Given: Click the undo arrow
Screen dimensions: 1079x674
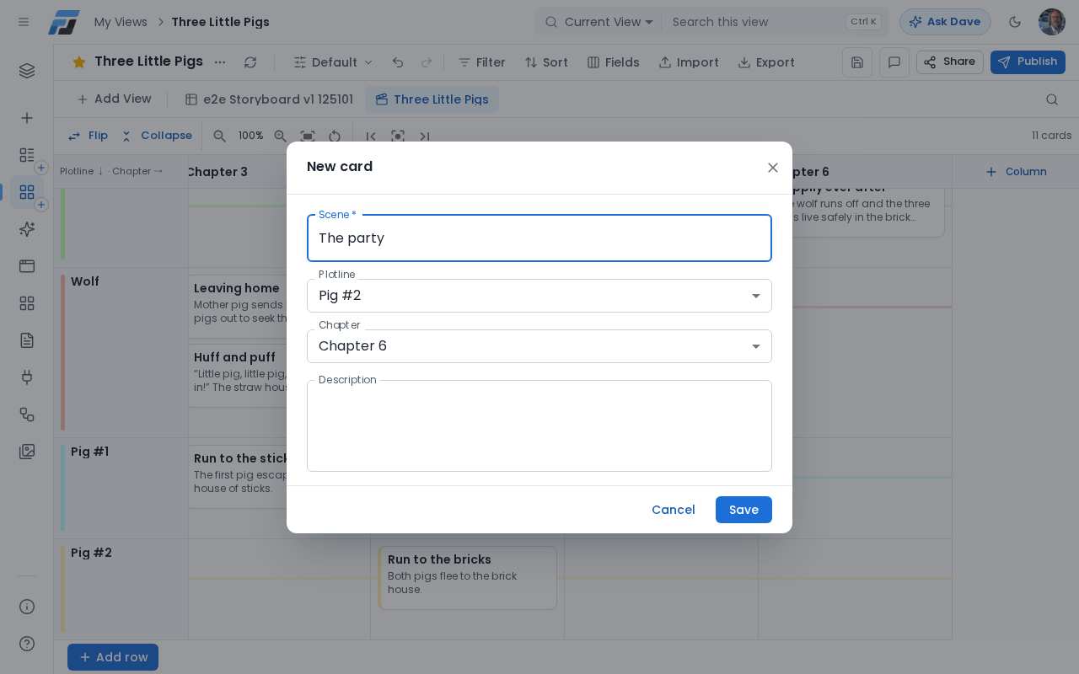Looking at the screenshot, I should pos(398,62).
